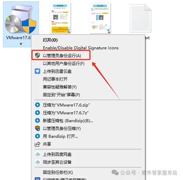
Task: Choose Enable/Disable Digital Signature Icons
Action: [x=81, y=48]
